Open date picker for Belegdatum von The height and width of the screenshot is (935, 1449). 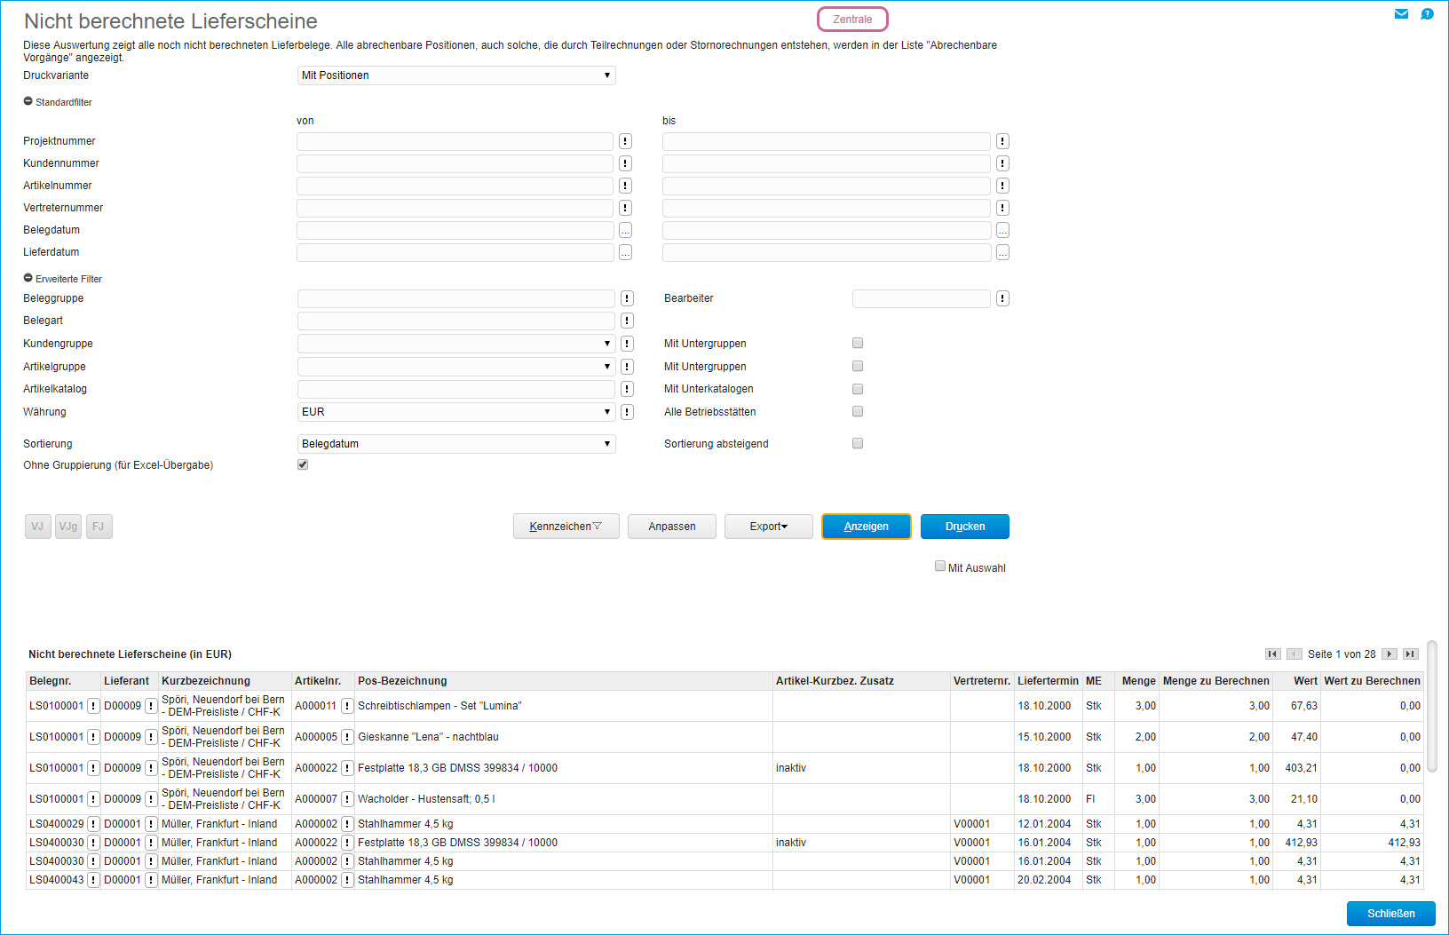tap(625, 230)
